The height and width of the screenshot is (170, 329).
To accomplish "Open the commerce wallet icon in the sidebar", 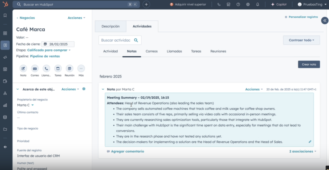I will 5,81.
